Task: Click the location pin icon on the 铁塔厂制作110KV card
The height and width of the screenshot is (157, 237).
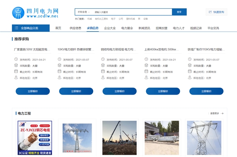Action: (190, 77)
